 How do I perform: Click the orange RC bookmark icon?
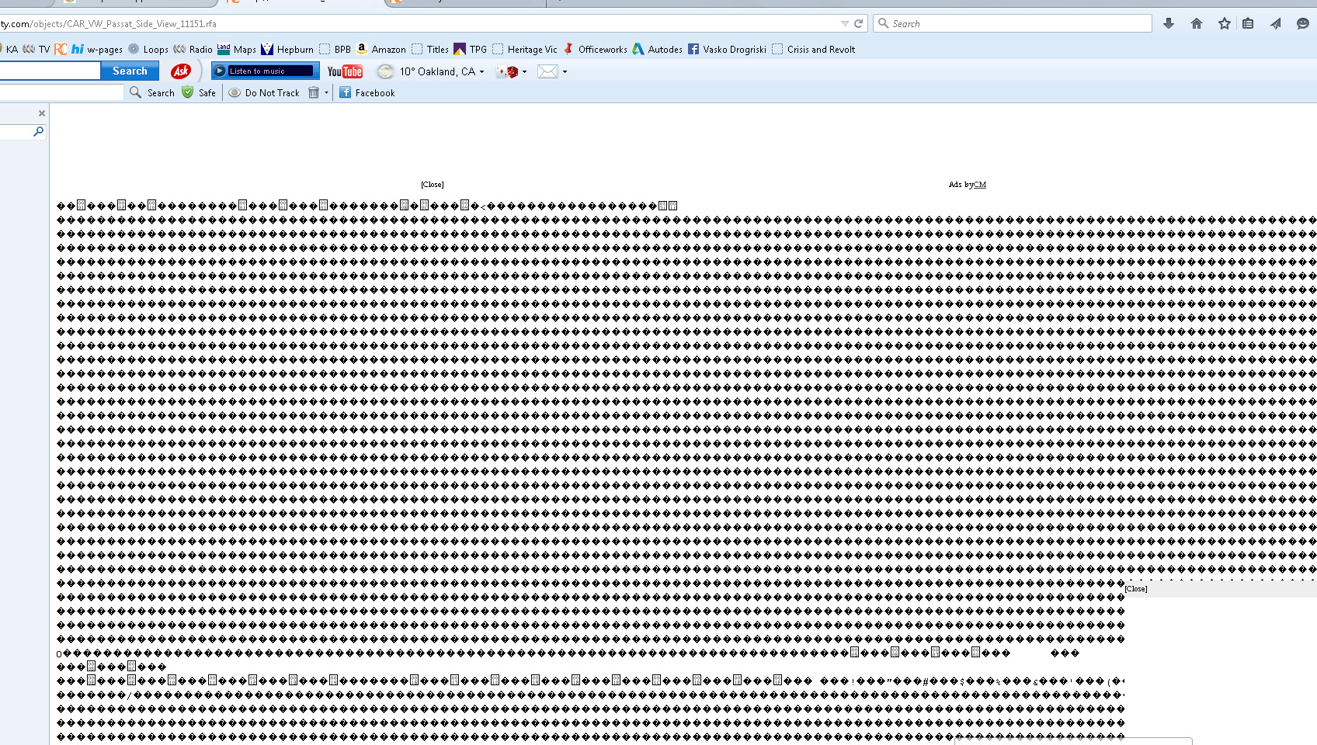61,49
